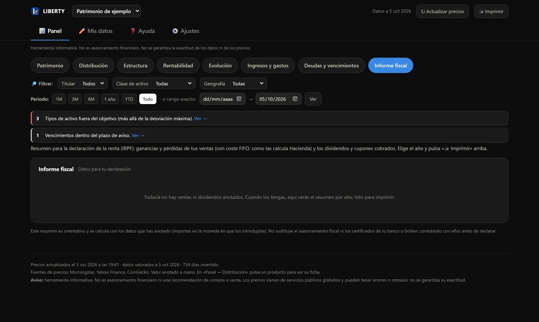Open the Patrimonio de ejemplo dropdown
This screenshot has height=322, width=539.
point(106,11)
